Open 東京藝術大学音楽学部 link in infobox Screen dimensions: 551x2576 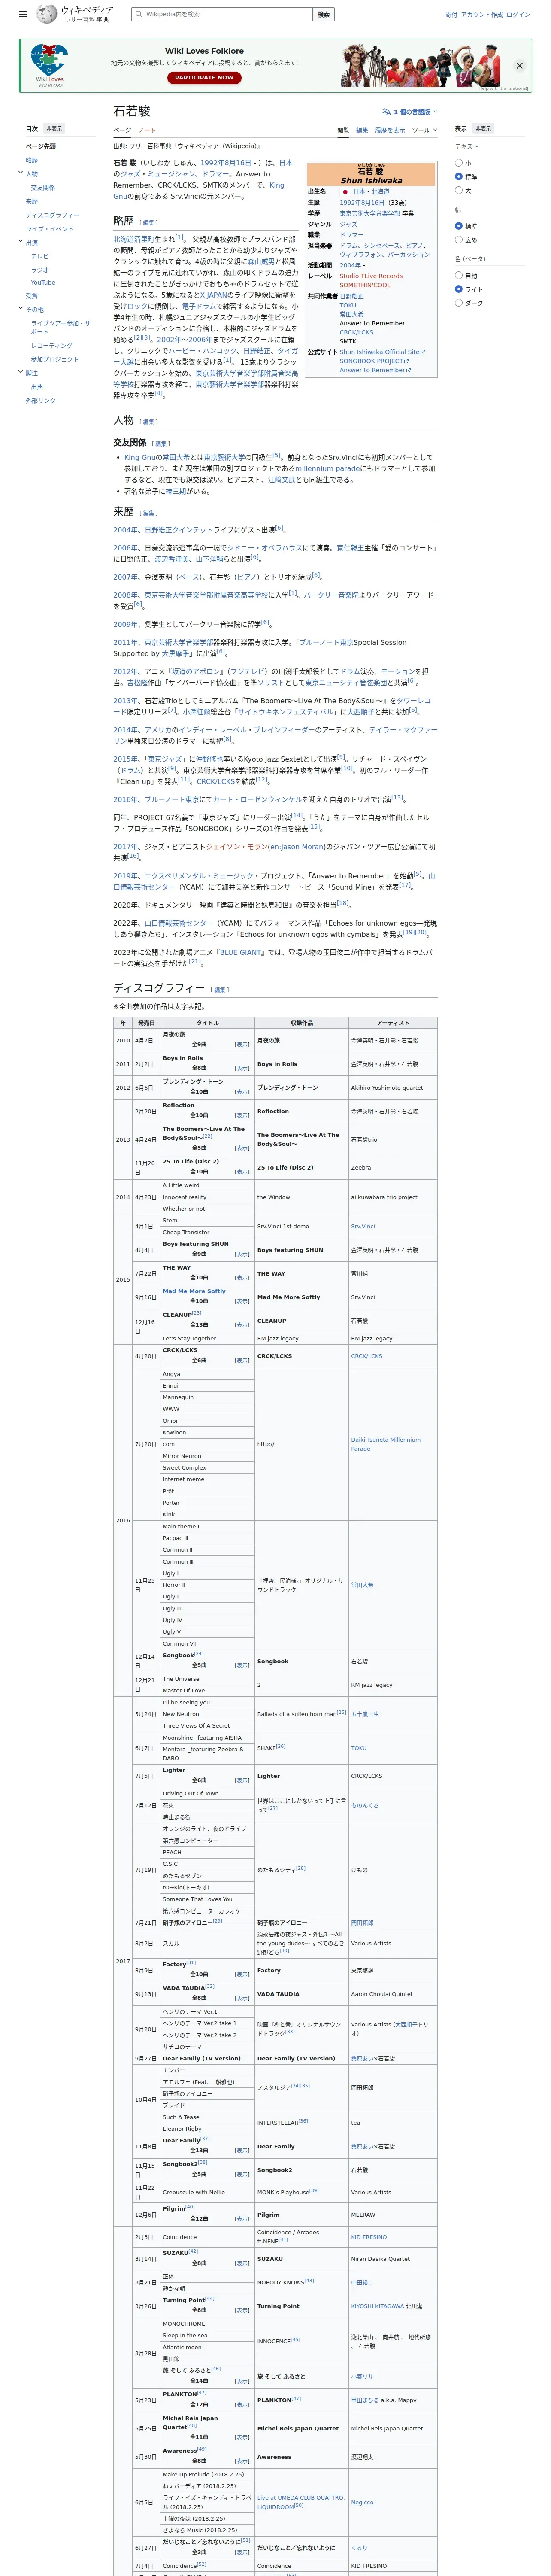click(x=369, y=213)
